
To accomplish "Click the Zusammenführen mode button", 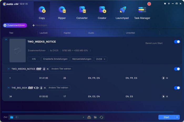I will [x=15, y=25].
